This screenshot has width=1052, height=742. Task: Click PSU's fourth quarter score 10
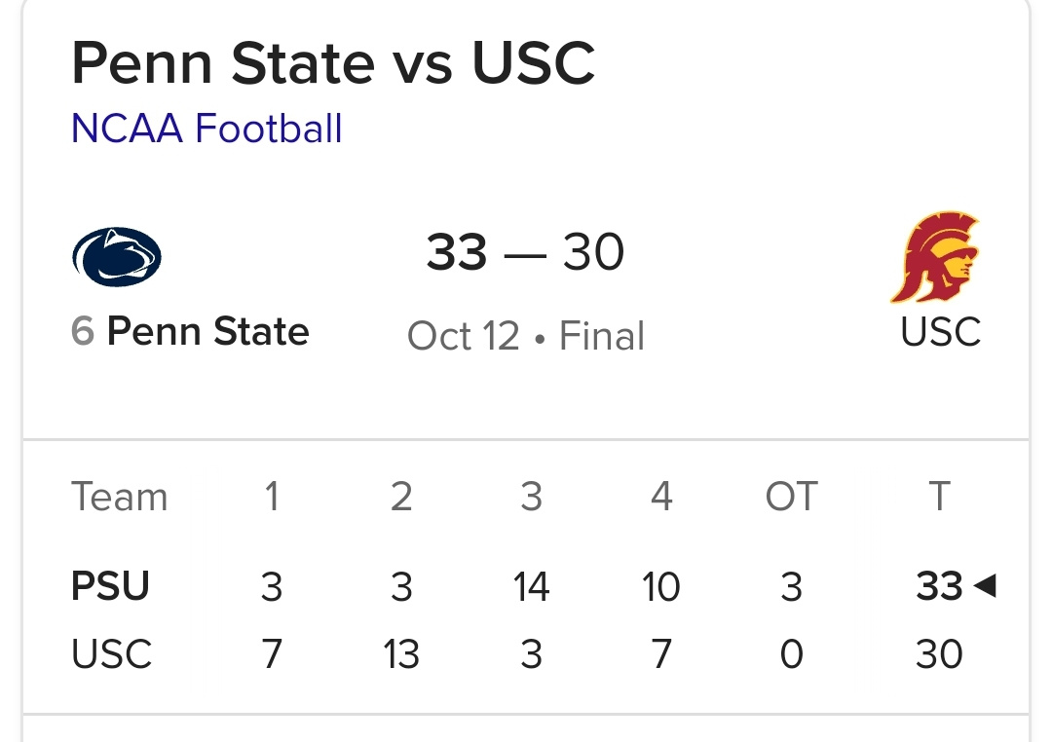(661, 587)
